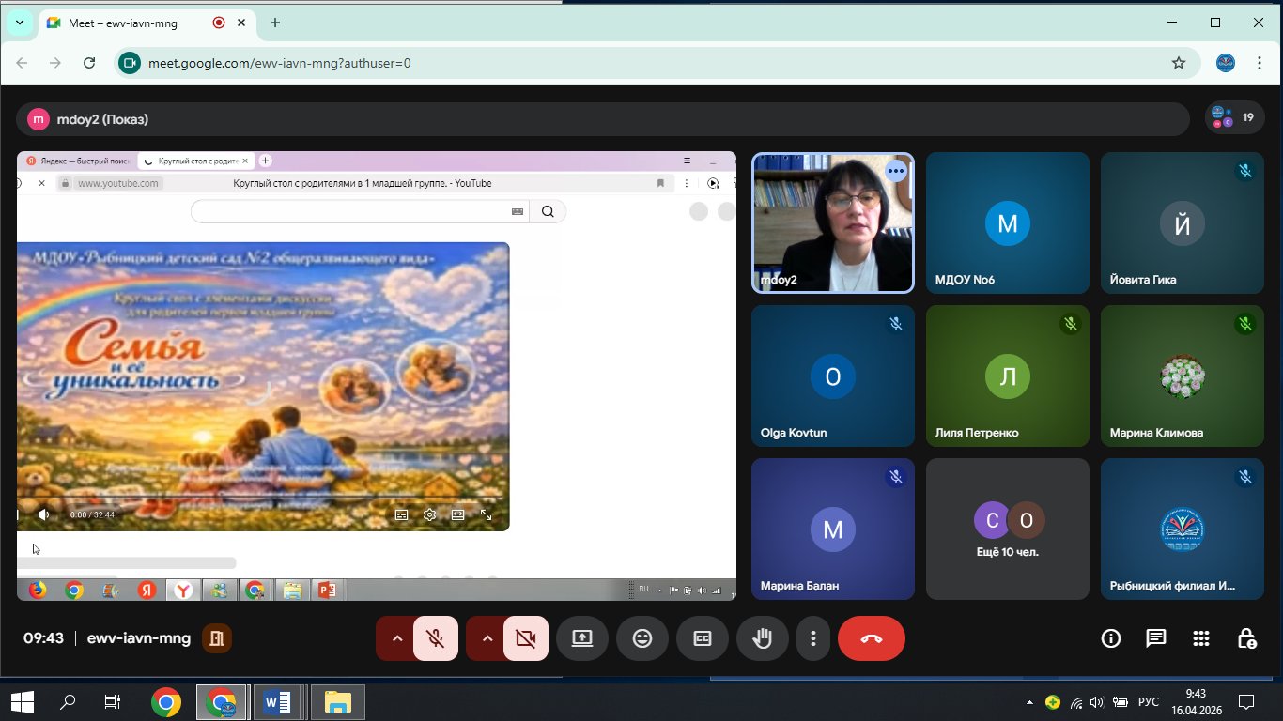Image resolution: width=1283 pixels, height=721 pixels.
Task: Show all 19 participants
Action: [x=1234, y=118]
